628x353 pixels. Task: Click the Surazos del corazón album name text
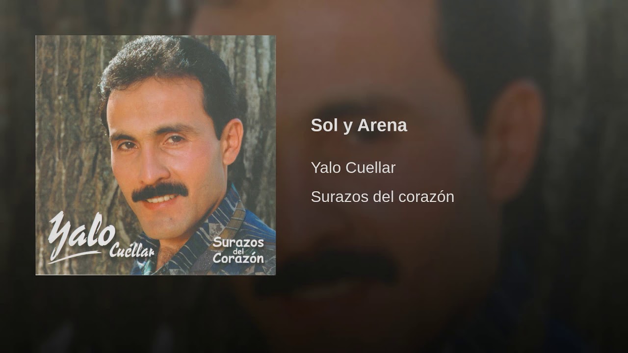383,197
